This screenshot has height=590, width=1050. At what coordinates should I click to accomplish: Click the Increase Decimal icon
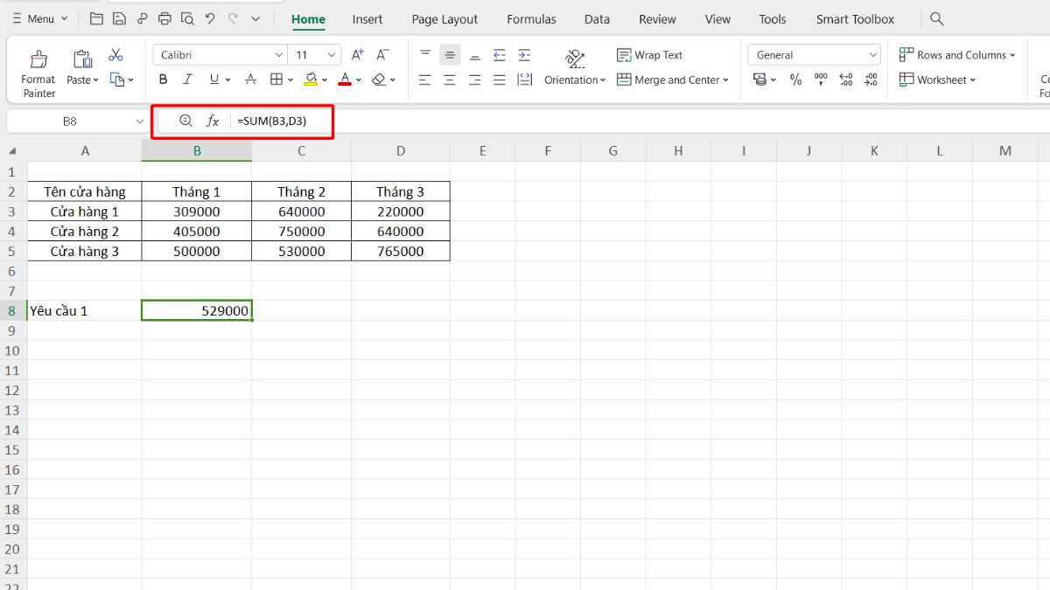(x=846, y=80)
